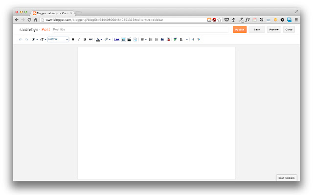
Task: Apply blockquote formatting
Action: [x=162, y=39]
